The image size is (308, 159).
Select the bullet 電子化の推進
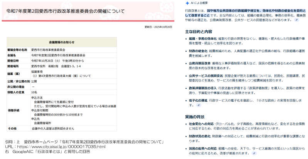click(198, 101)
